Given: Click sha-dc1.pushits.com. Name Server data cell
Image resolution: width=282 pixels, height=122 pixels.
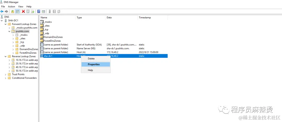Looking at the screenshot, I should (118, 48).
